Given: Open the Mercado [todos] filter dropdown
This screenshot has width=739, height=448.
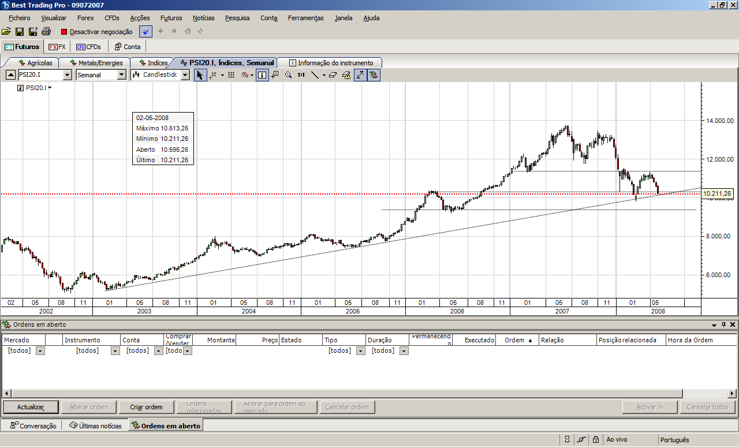Looking at the screenshot, I should 40,351.
